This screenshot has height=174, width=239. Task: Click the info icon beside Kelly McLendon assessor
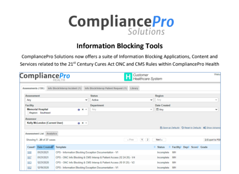pos(79,123)
